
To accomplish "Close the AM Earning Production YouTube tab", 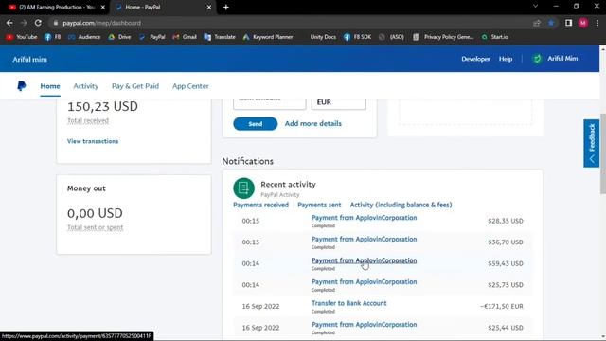I will point(103,7).
